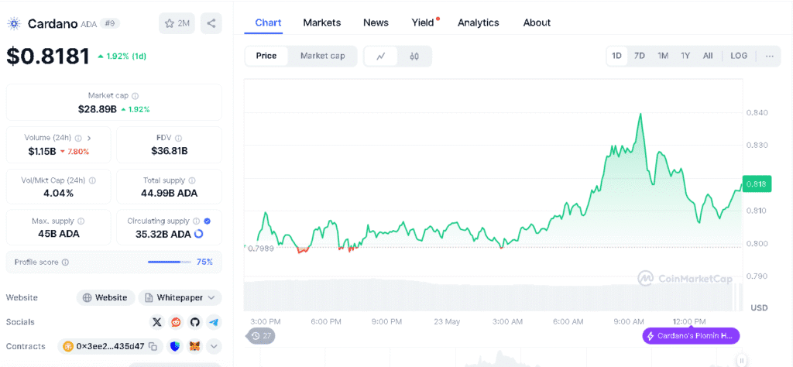
Task: Switch to candlestick chart icon
Action: (x=414, y=56)
